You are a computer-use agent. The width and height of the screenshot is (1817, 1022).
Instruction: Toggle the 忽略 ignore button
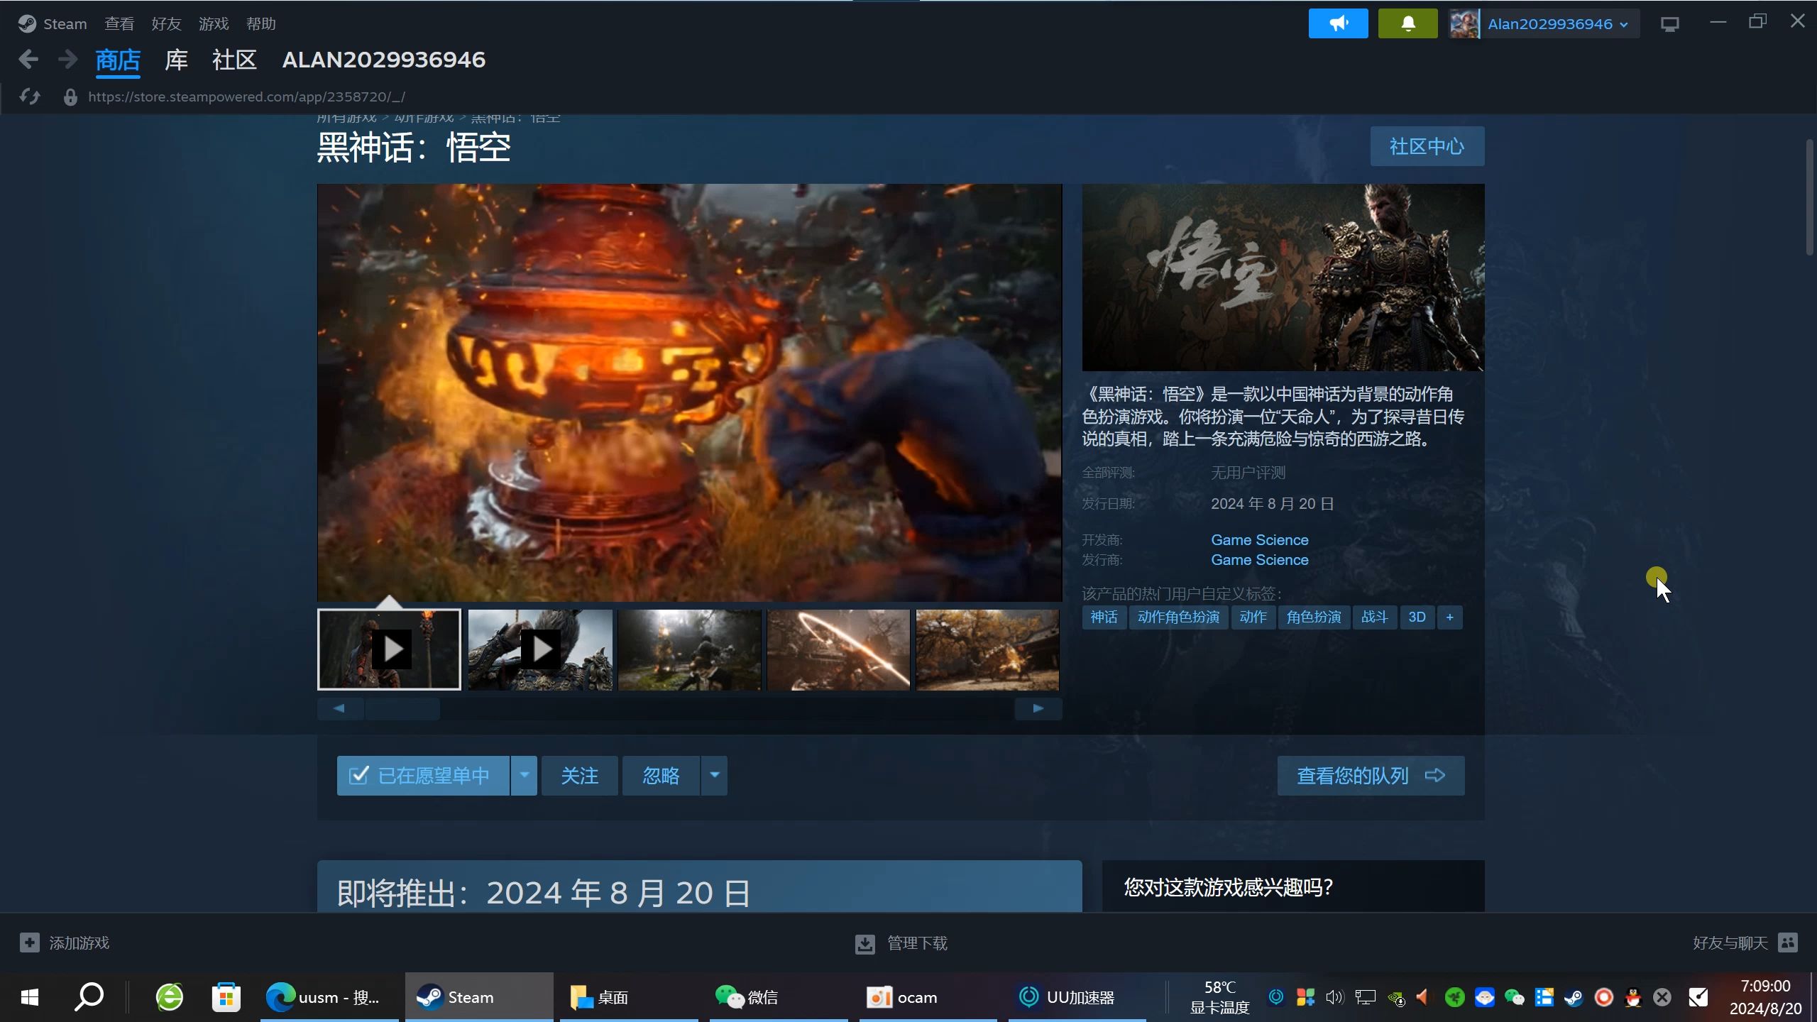pos(661,776)
